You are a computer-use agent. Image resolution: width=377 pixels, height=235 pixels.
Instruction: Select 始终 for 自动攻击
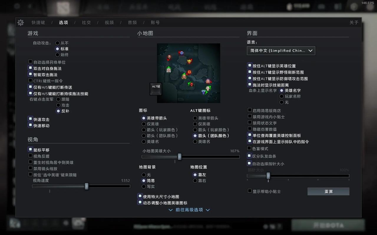click(58, 55)
